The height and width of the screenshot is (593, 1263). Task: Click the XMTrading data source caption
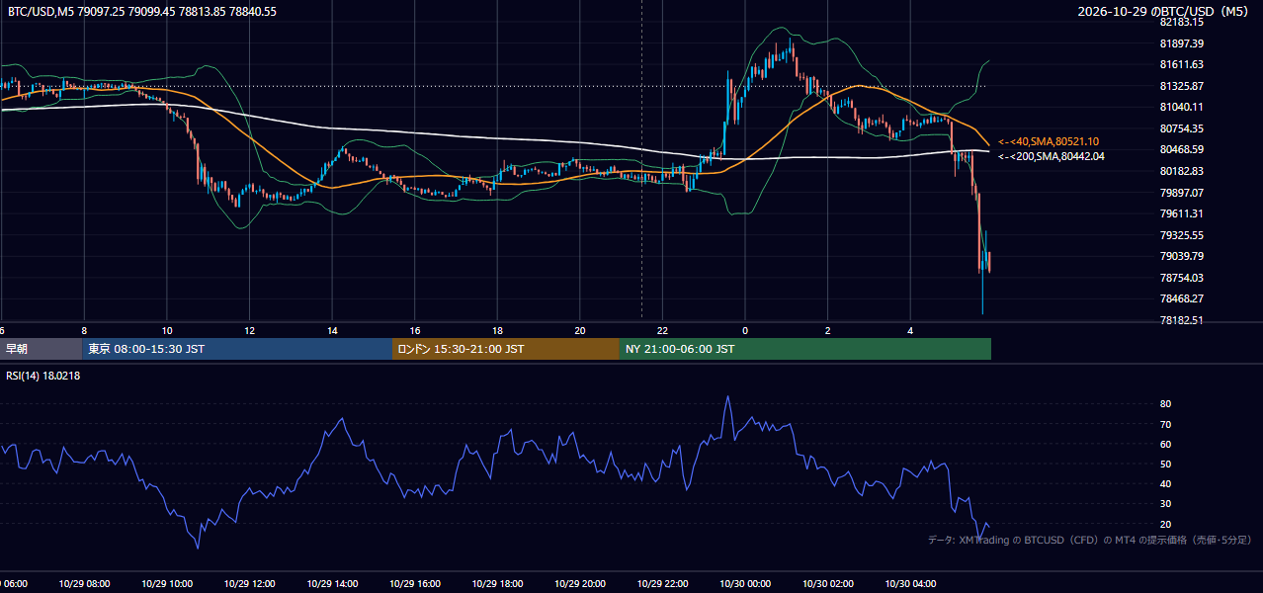(x=1090, y=540)
